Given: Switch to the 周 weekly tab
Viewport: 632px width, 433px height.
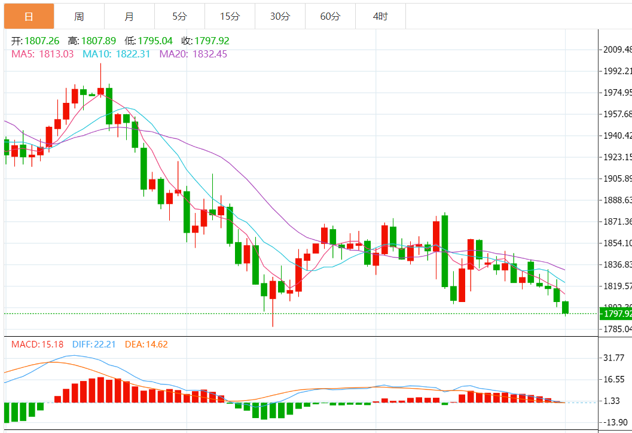Looking at the screenshot, I should point(79,17).
